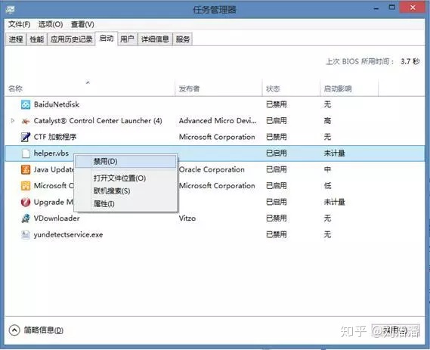Click the 简略信息(D) link
Screen dimensions: 430x350
pos(43,330)
